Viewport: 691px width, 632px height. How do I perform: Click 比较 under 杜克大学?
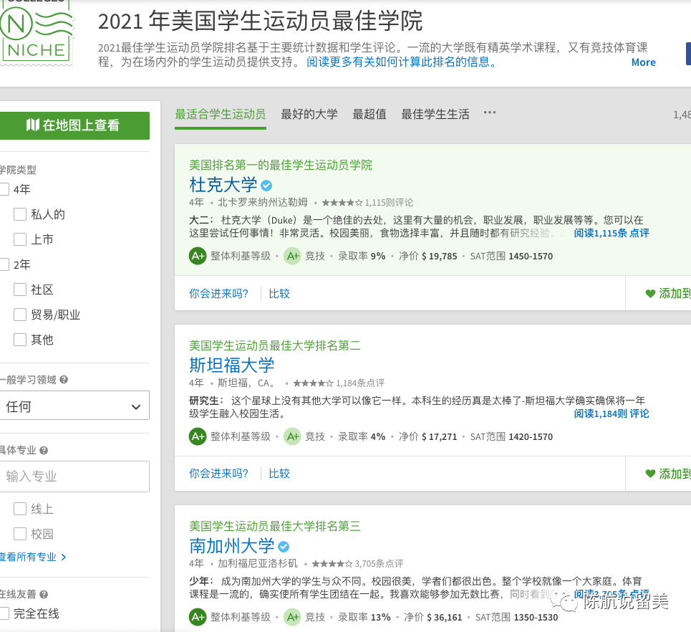click(279, 294)
